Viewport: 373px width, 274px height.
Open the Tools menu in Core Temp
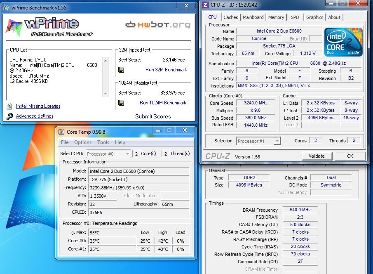coord(103,142)
